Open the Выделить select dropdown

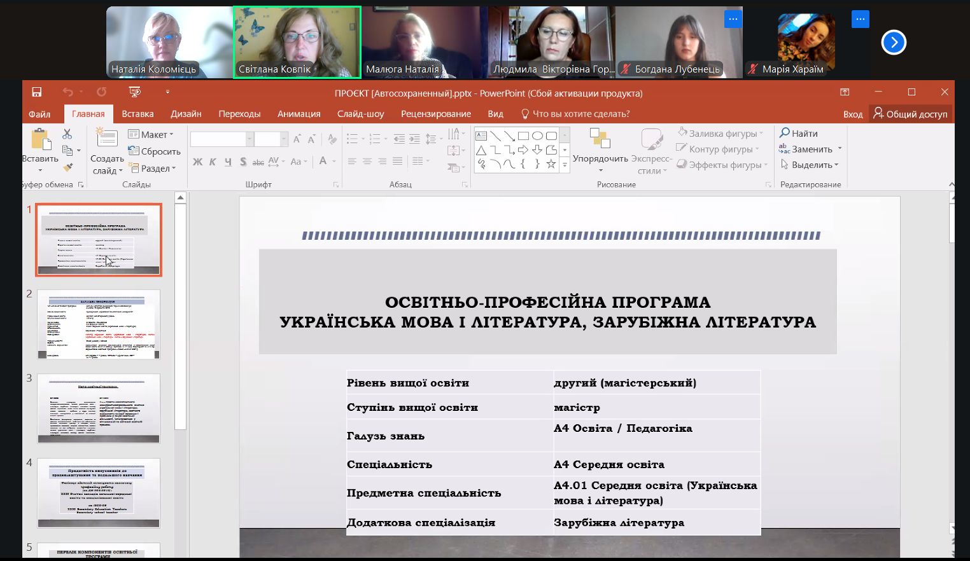810,165
